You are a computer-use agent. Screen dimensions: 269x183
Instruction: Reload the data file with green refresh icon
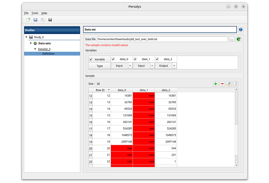[238, 39]
